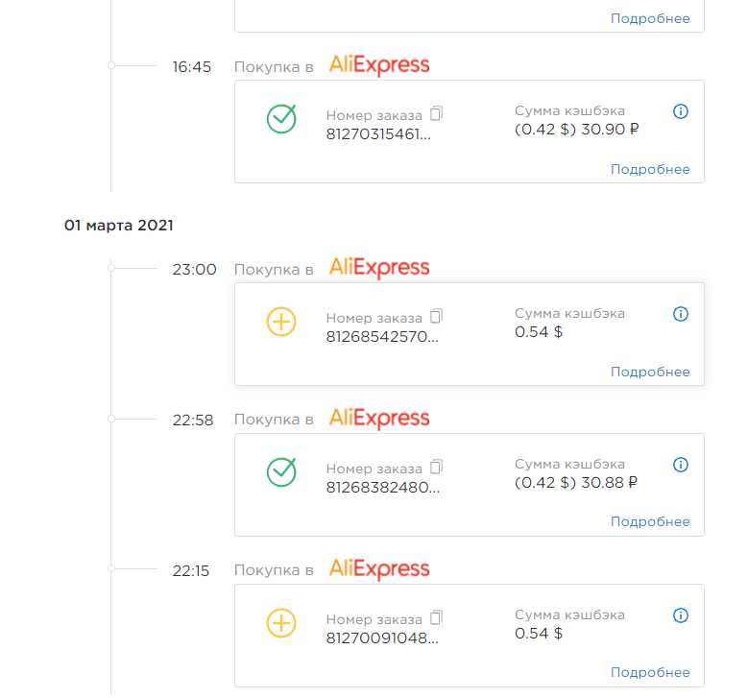The image size is (748, 698).
Task: Open info icon for 22:15 purchase cashback
Action: (x=680, y=615)
